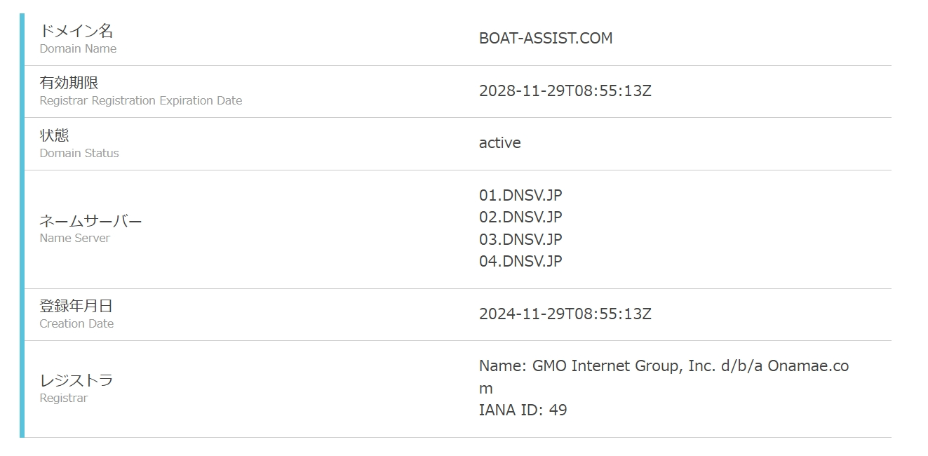Select name server 01.DNSV.JP
The height and width of the screenshot is (456, 928).
point(520,195)
